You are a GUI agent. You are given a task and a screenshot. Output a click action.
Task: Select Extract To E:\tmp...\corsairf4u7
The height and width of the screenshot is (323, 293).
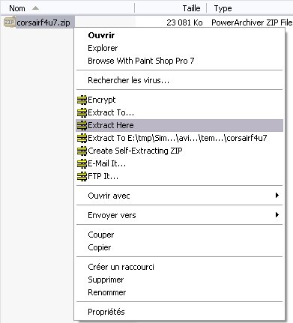coord(180,138)
